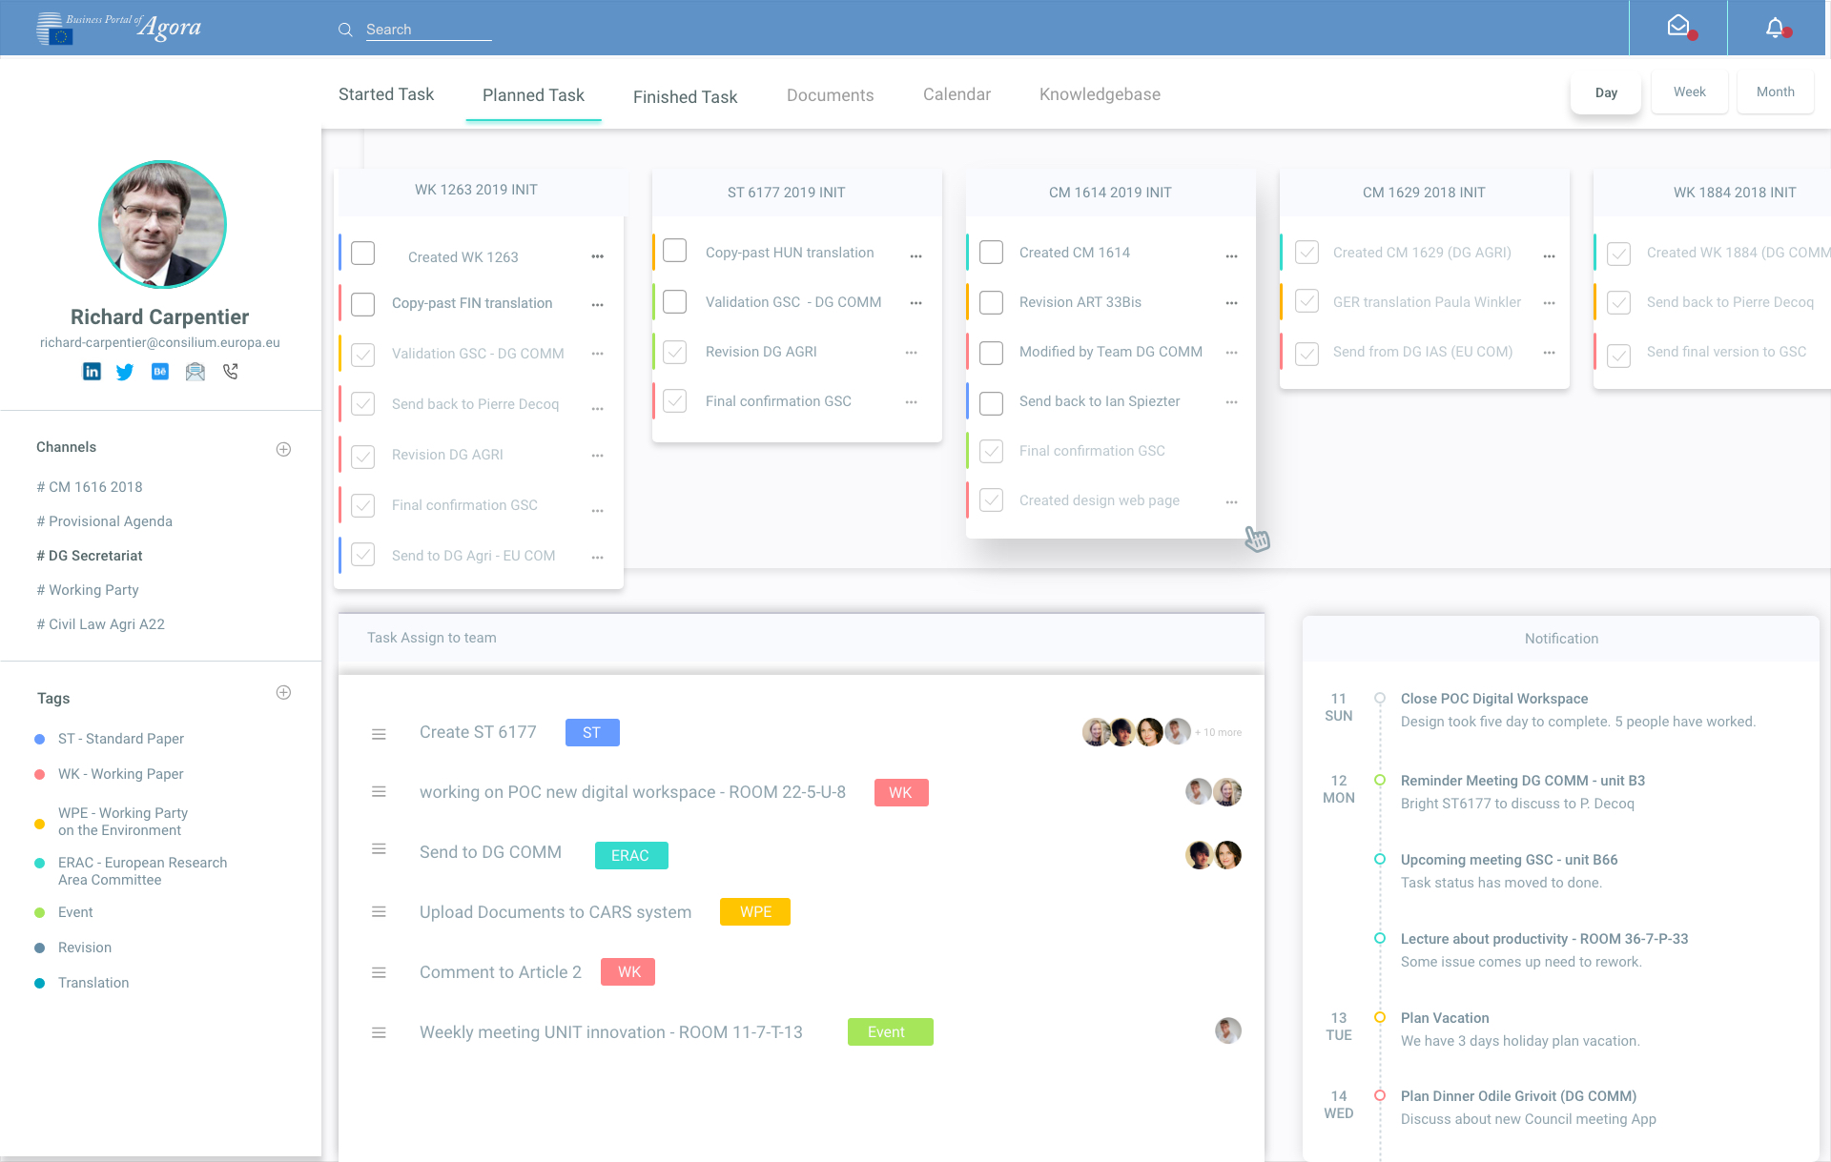1831x1162 pixels.
Task: Check the Created WK 1263 checkbox
Action: (x=362, y=254)
